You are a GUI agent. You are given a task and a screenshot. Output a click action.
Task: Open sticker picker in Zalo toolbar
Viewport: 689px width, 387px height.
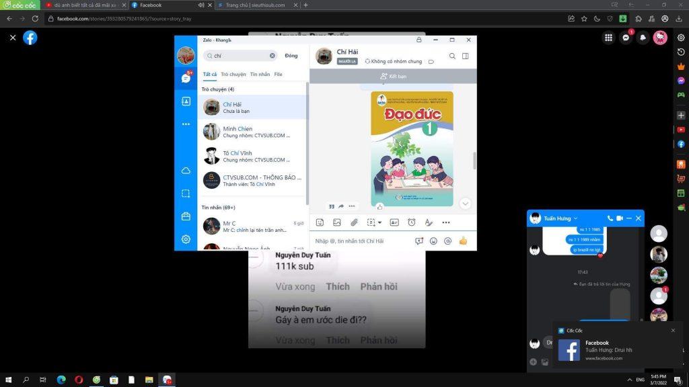320,222
